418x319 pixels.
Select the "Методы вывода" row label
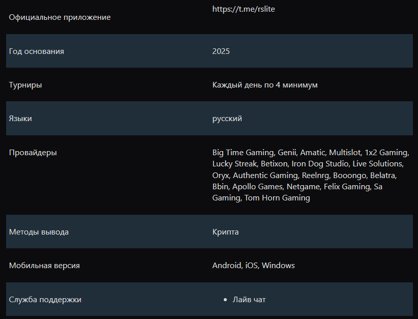[39, 232]
